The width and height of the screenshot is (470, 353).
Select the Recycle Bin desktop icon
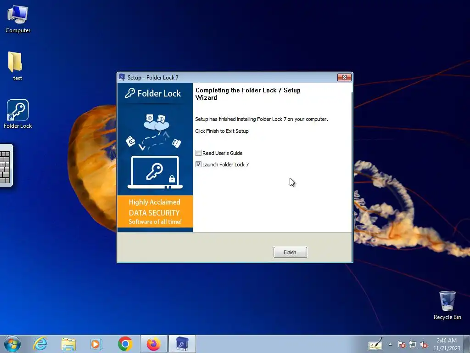[447, 305]
